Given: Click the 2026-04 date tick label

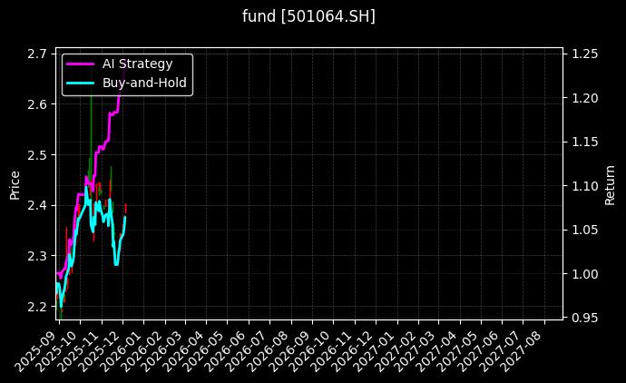Looking at the screenshot, I should pyautogui.click(x=184, y=350).
